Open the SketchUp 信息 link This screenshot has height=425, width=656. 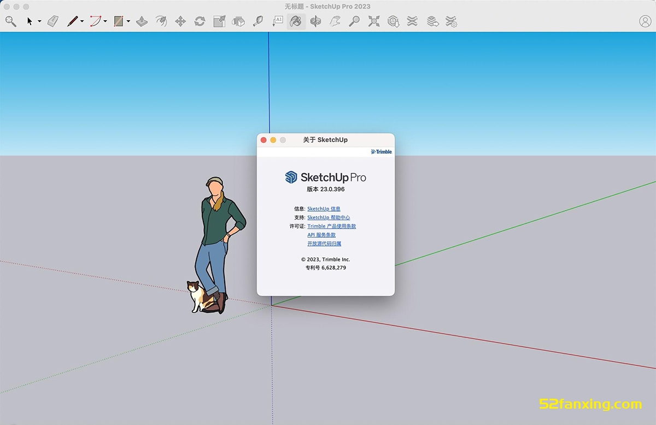point(324,209)
